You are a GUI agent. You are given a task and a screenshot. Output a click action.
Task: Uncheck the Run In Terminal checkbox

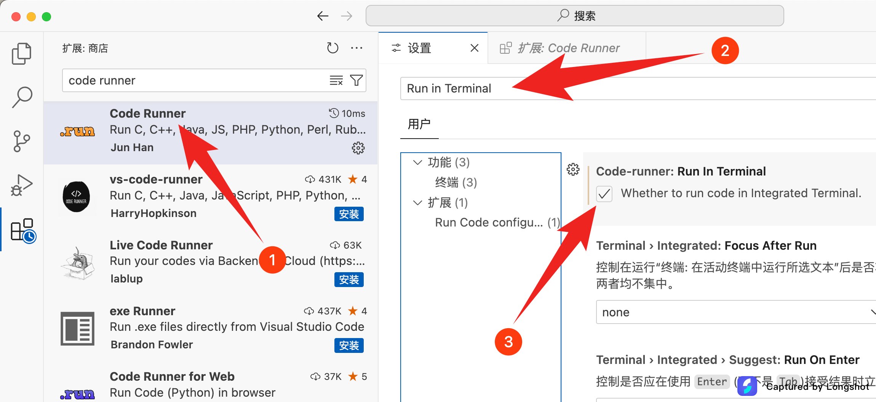coord(604,194)
